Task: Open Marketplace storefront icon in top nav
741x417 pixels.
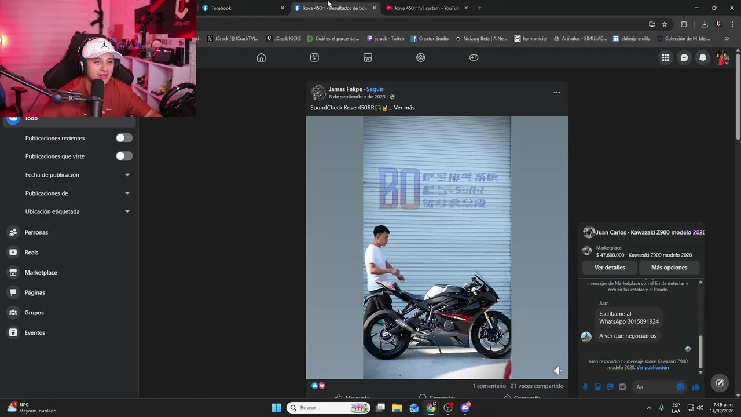Action: click(x=368, y=57)
